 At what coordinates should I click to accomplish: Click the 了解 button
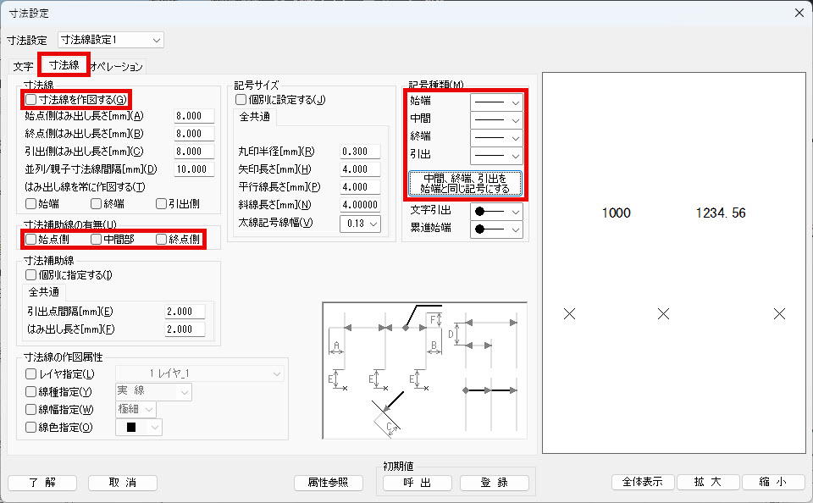tap(42, 483)
